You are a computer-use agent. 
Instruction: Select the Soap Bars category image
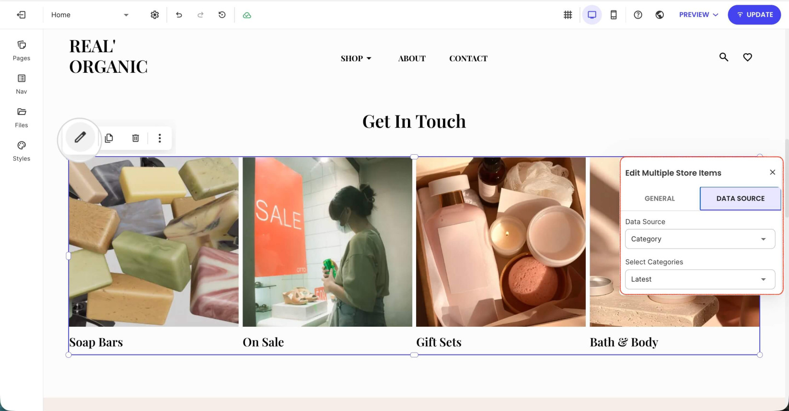click(x=153, y=242)
